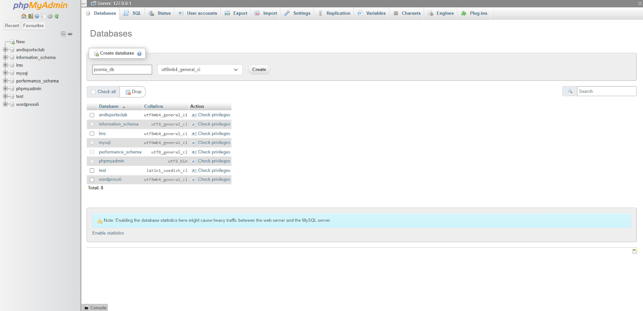643x311 pixels.
Task: Click the Create button
Action: 259,70
